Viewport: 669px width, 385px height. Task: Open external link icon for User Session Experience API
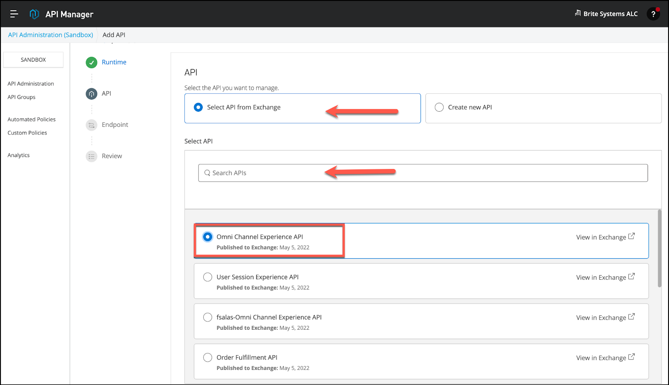coord(631,277)
